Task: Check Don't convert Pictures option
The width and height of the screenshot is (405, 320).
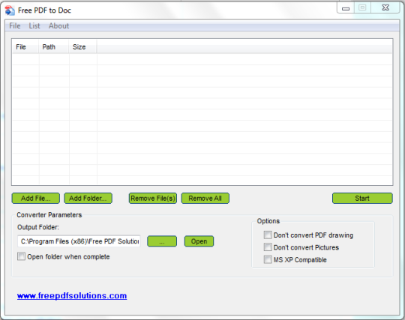Action: pos(268,247)
